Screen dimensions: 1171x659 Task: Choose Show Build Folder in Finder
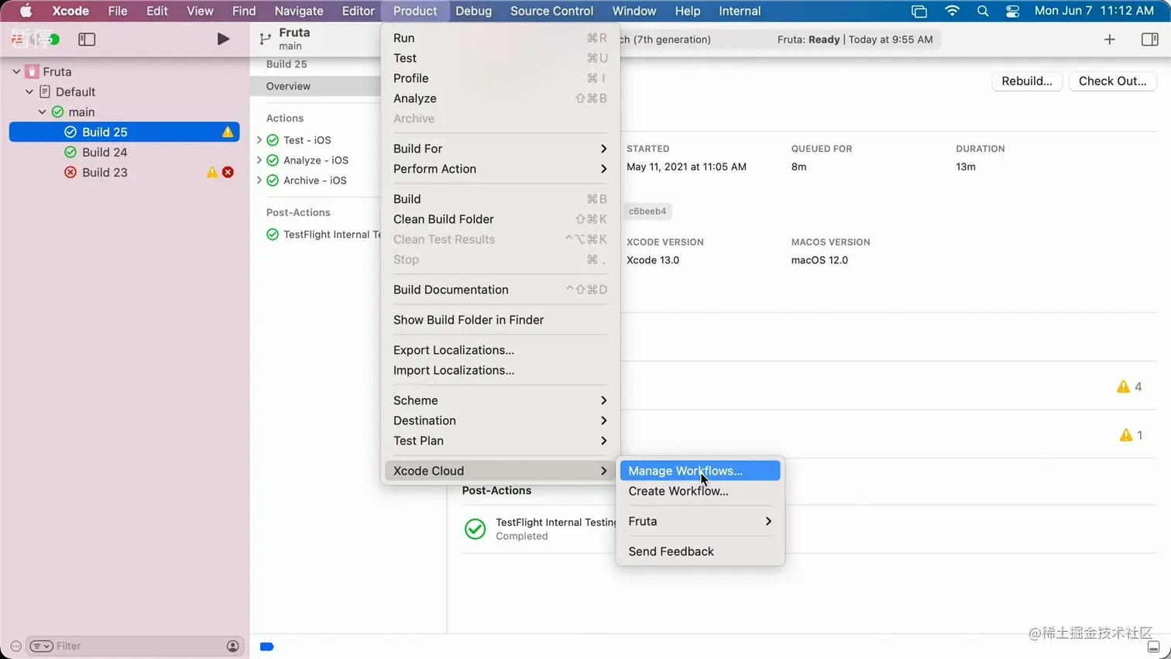click(500, 320)
